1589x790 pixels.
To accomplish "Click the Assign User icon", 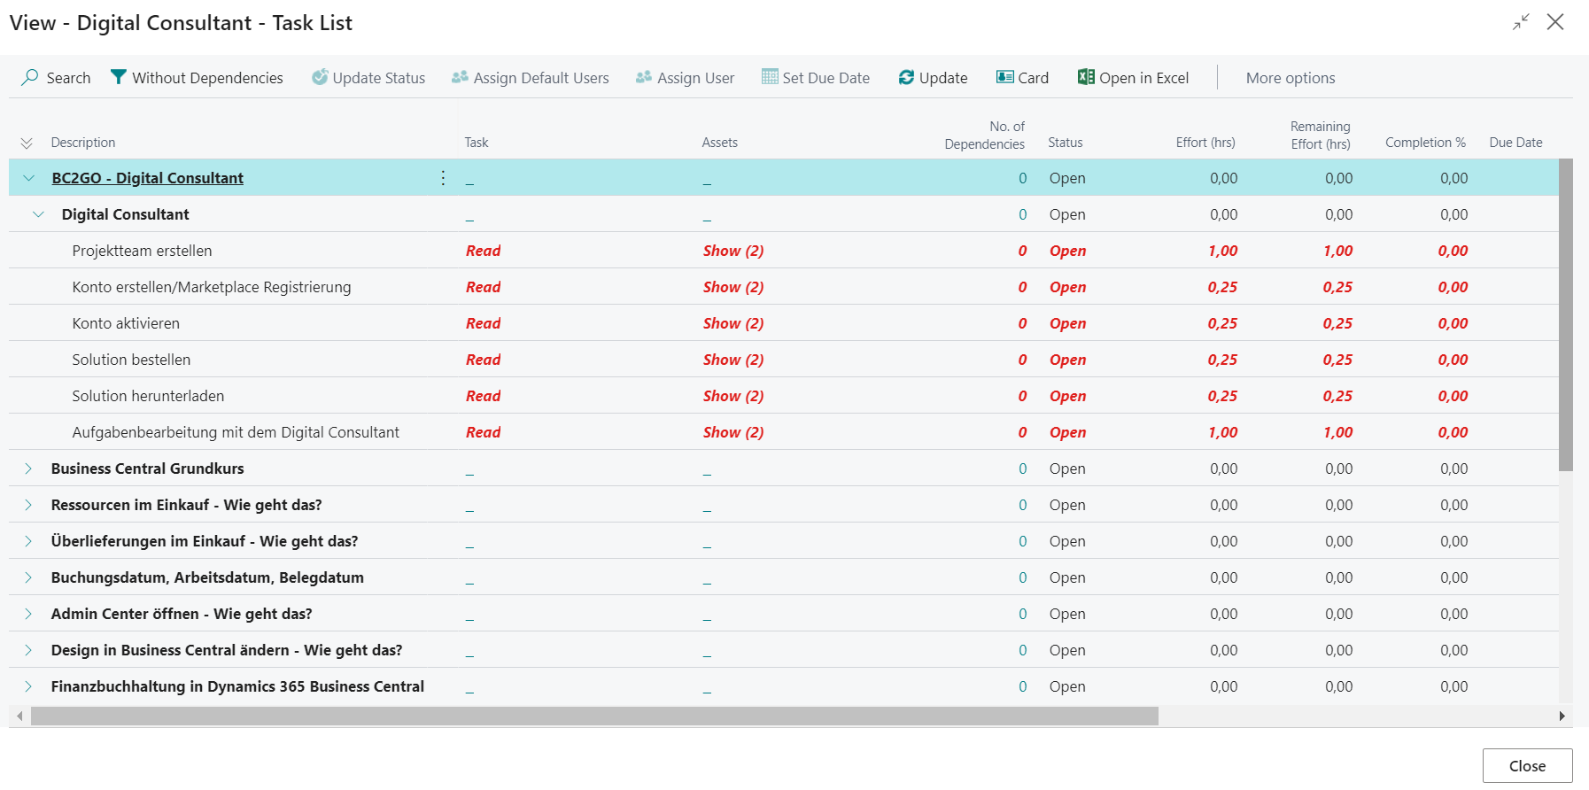I will pyautogui.click(x=644, y=78).
